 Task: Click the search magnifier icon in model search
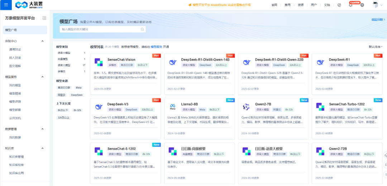coord(142,29)
